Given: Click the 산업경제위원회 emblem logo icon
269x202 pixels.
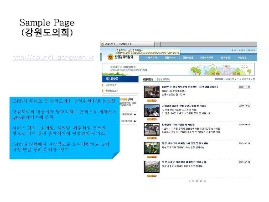Looking at the screenshot, I should [x=110, y=57].
